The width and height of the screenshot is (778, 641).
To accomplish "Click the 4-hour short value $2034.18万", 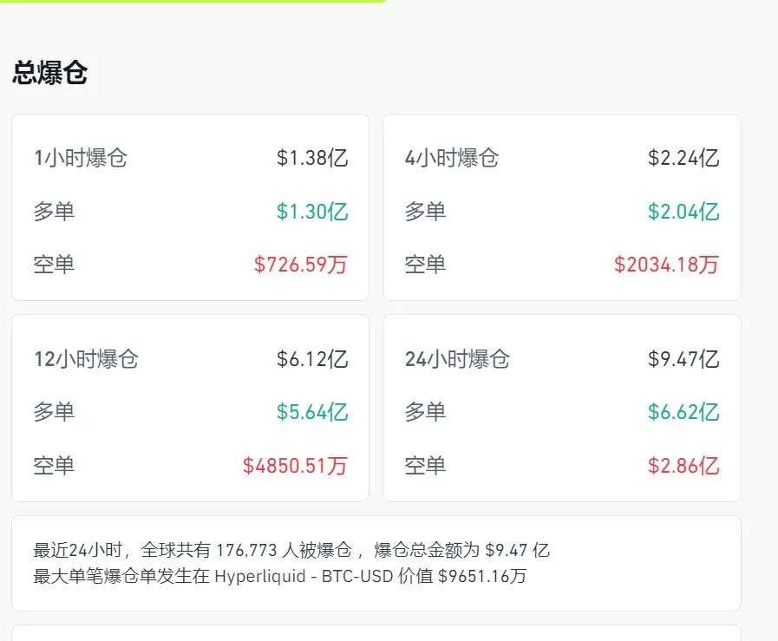I will tap(666, 265).
